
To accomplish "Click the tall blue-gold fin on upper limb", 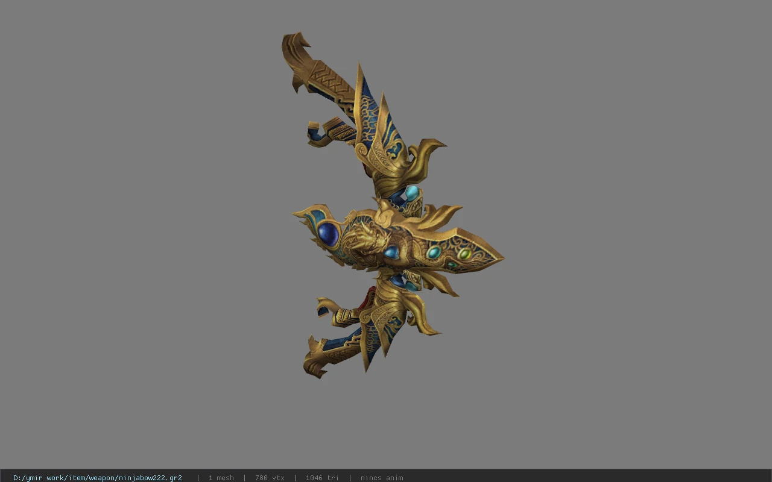I will pyautogui.click(x=365, y=108).
